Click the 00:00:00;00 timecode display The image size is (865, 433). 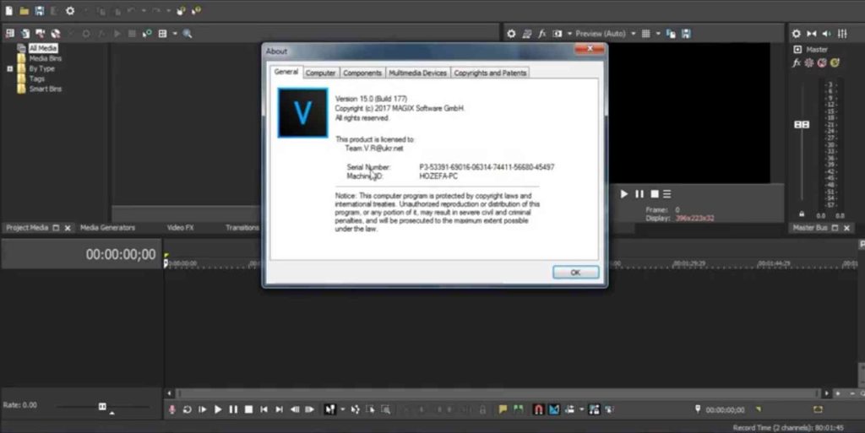click(x=121, y=255)
